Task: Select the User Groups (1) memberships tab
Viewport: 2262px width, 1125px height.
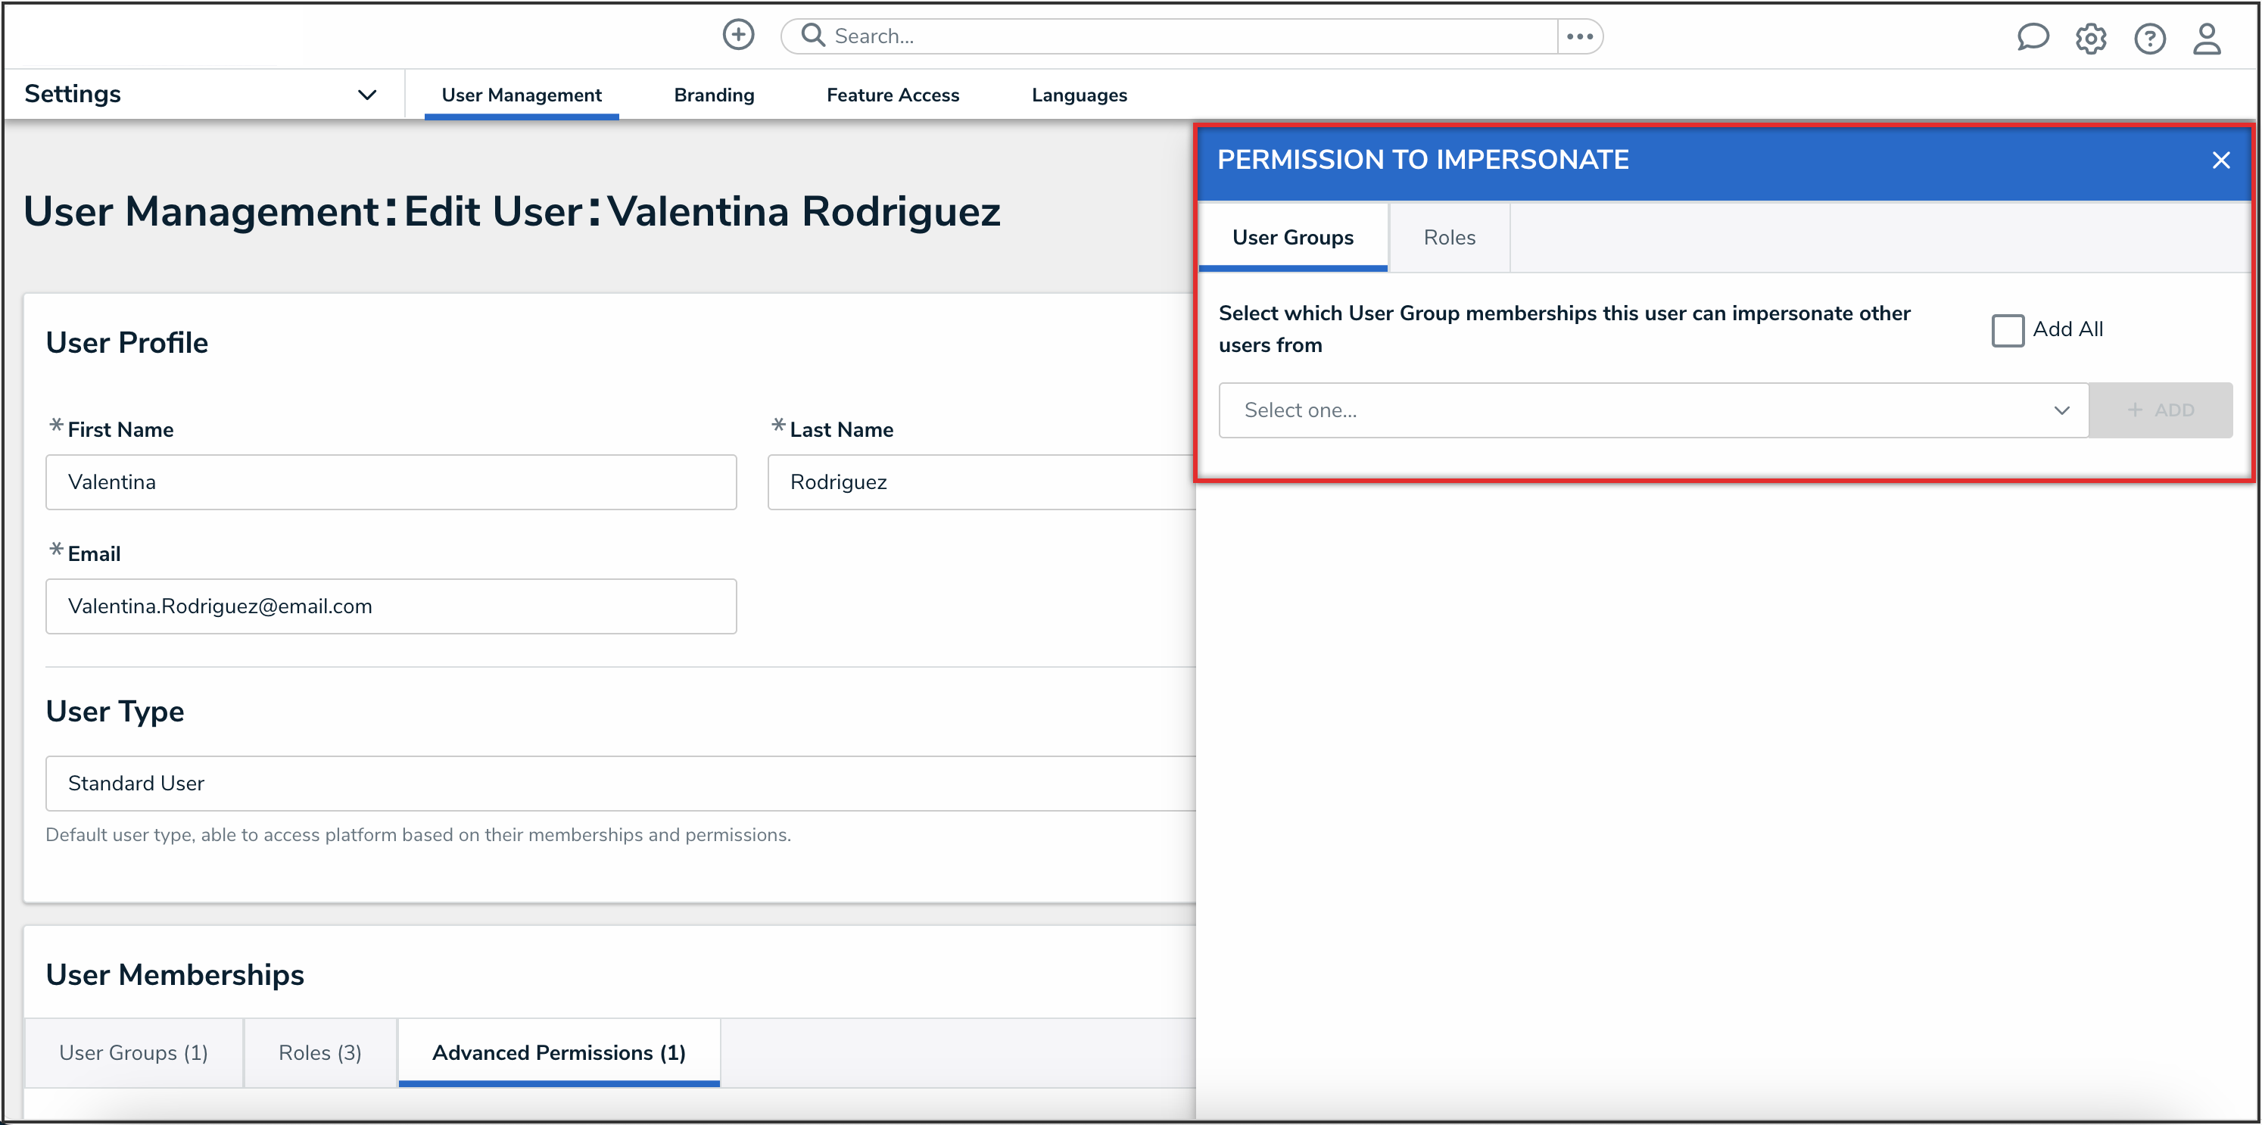Action: [133, 1052]
